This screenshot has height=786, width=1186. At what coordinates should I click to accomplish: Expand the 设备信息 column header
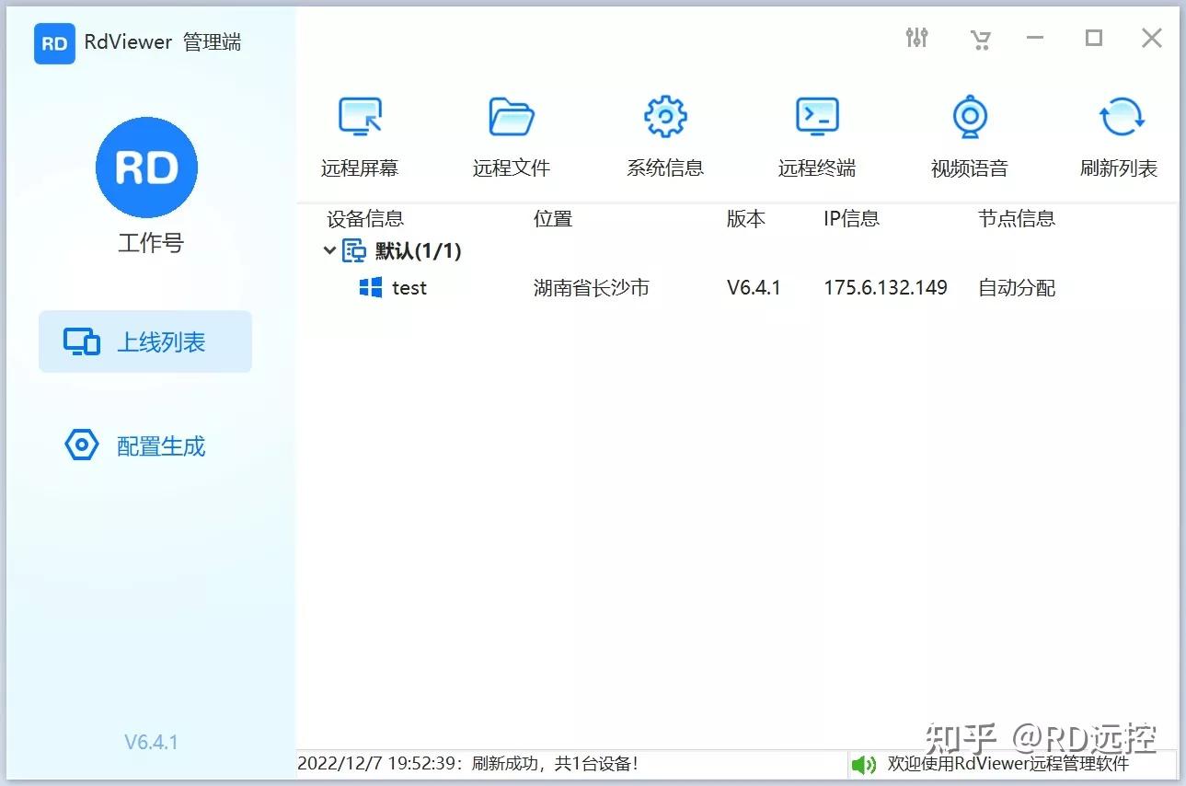(x=364, y=218)
